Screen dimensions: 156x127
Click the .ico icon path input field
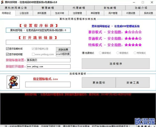click(x=48, y=84)
